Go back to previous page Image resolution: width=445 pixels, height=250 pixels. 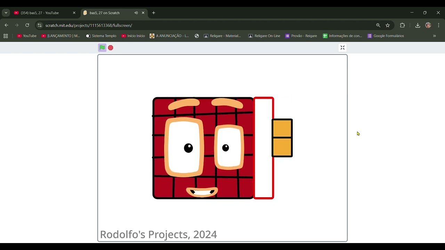[6, 25]
